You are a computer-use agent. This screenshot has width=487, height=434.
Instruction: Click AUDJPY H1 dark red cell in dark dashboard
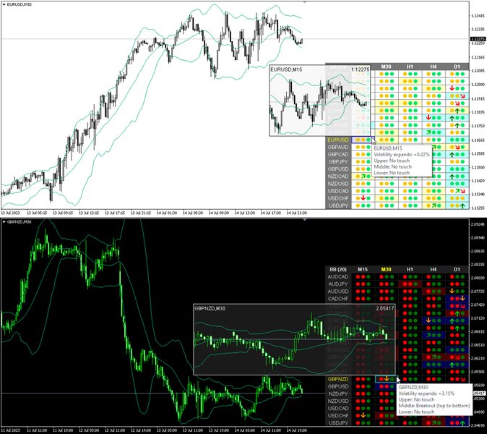410,284
